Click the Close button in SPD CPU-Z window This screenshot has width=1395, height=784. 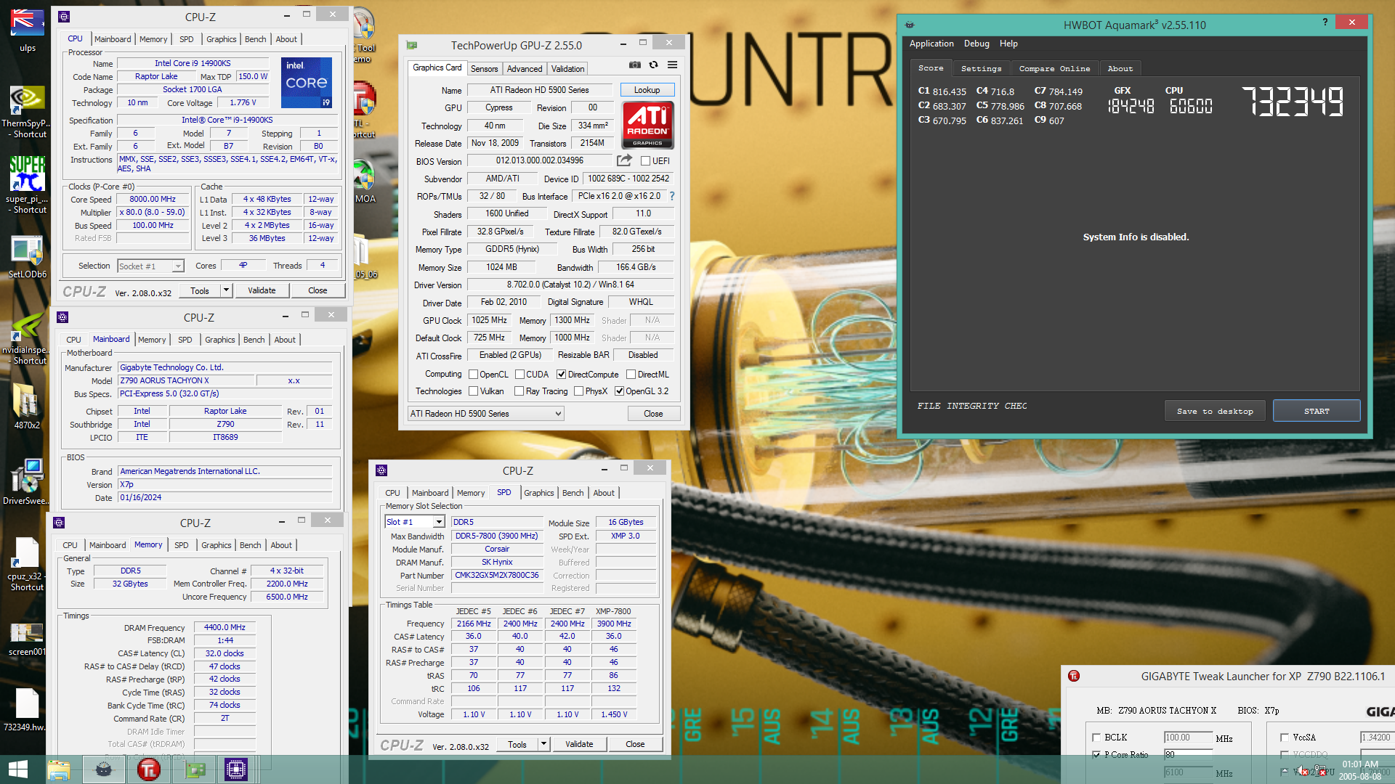click(x=635, y=744)
